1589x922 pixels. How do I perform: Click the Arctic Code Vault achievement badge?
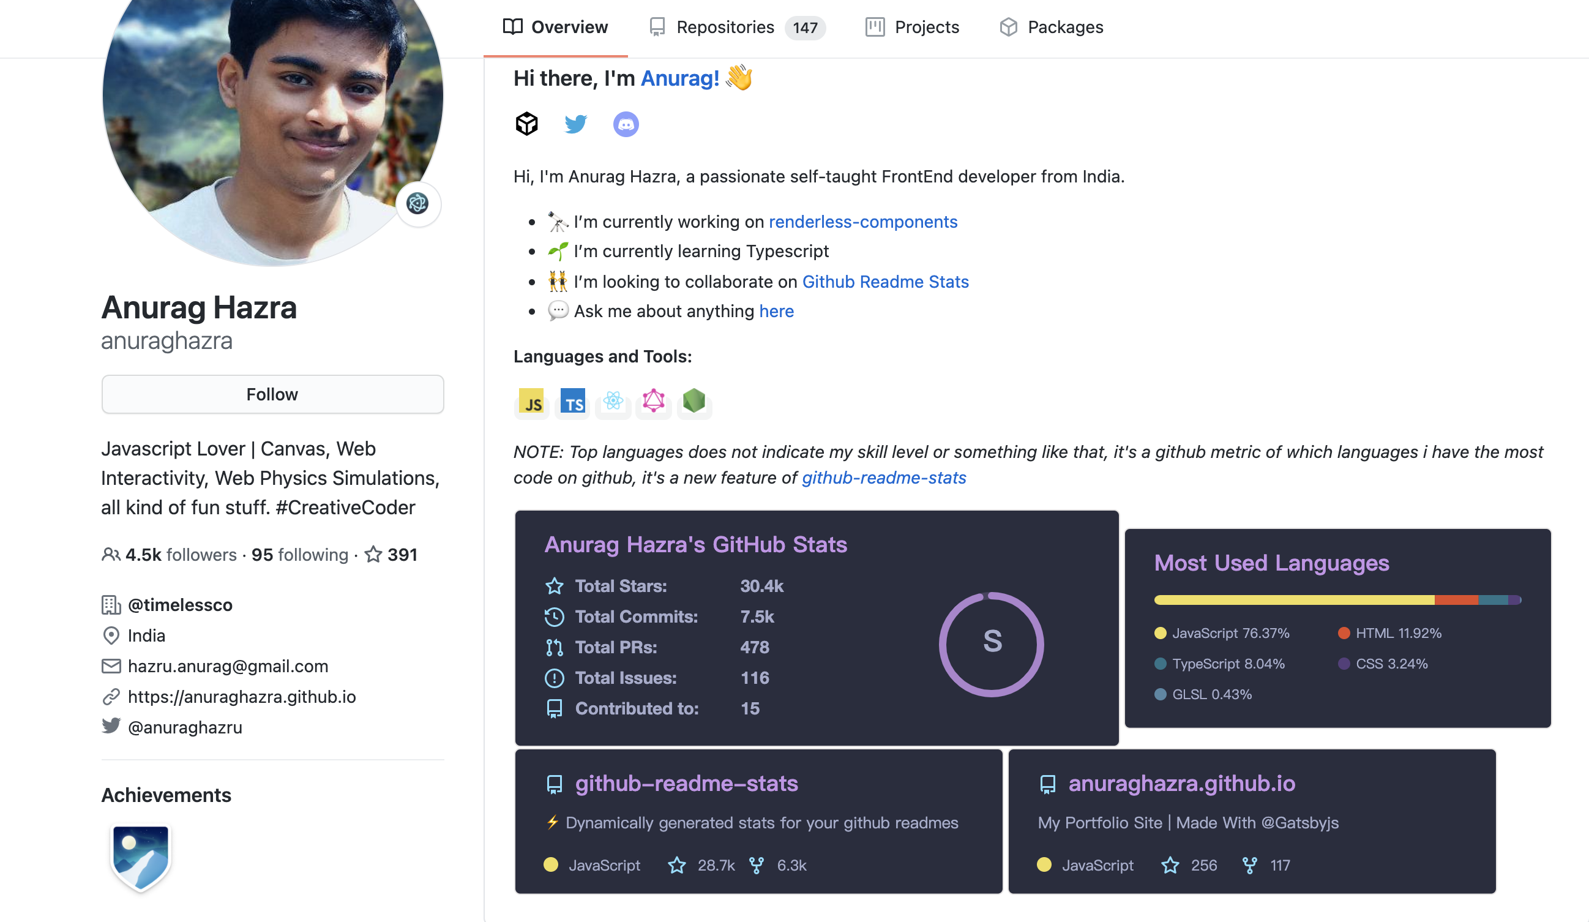[141, 858]
